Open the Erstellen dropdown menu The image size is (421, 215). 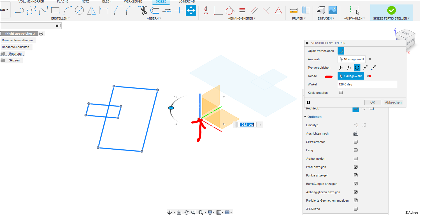[61, 18]
